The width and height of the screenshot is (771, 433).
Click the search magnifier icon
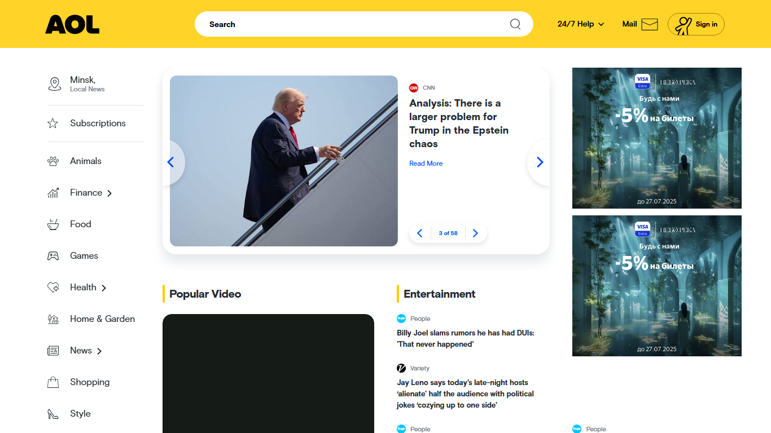click(515, 24)
